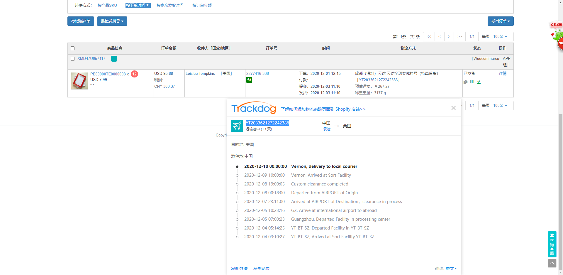Close the Trackdog tracking popup
Image resolution: width=563 pixels, height=275 pixels.
pos(453,108)
